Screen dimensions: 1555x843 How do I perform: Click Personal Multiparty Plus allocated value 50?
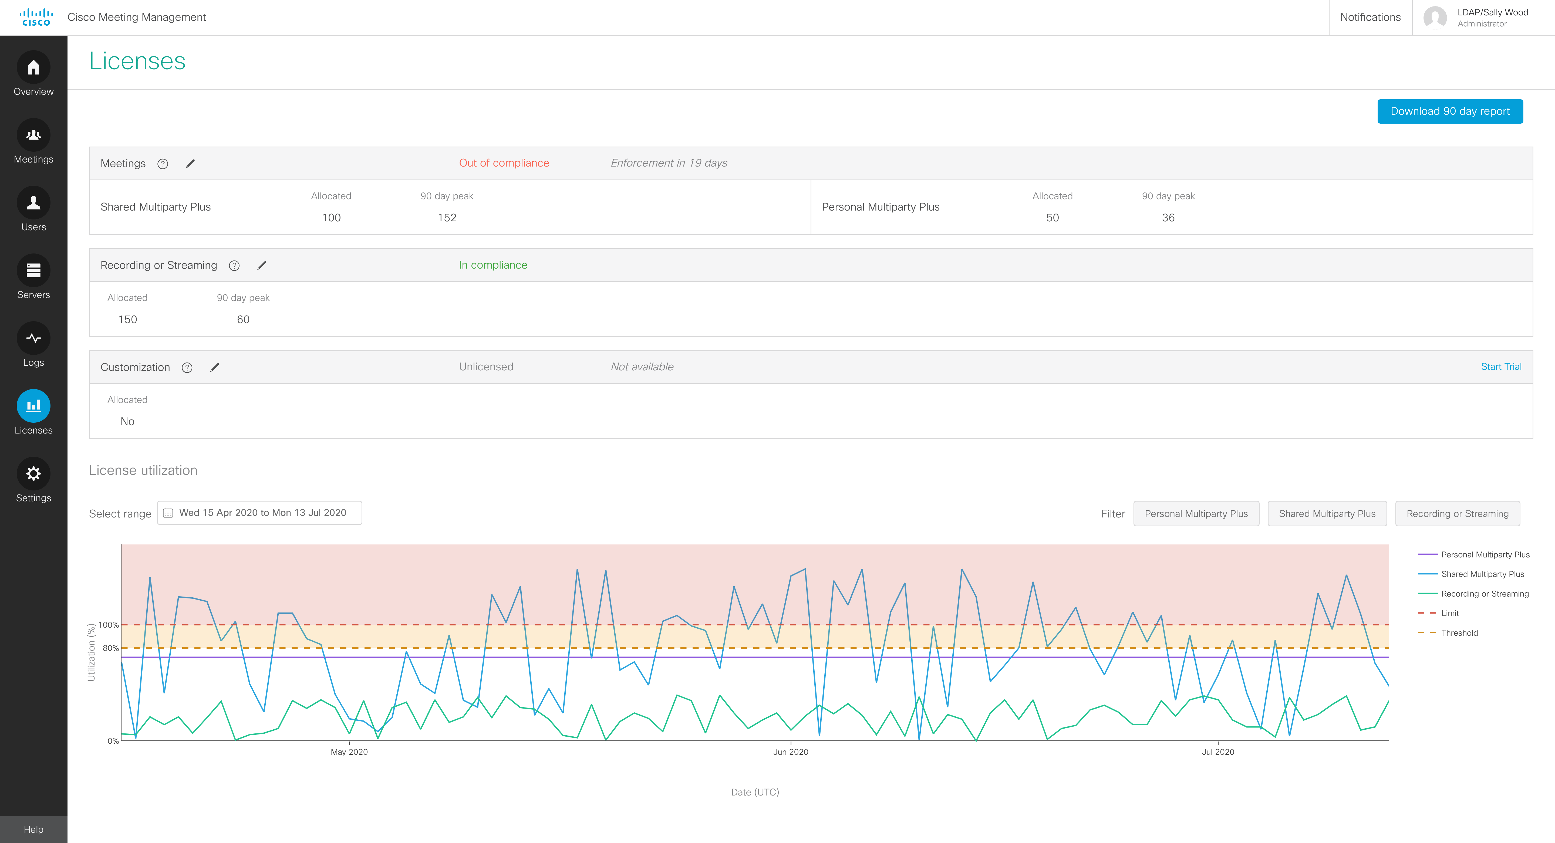tap(1052, 218)
